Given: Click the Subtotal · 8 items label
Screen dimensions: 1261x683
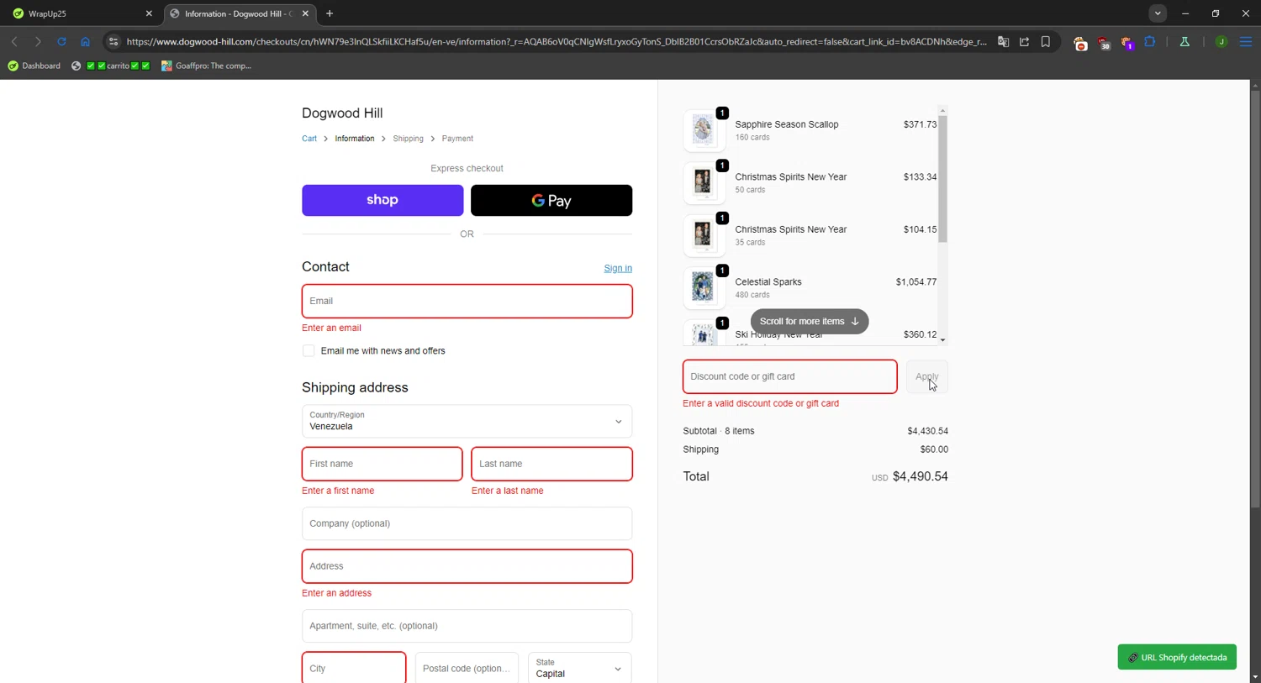Looking at the screenshot, I should pos(719,431).
